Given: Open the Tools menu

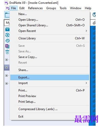Looking at the screenshot, I should 63,8.
